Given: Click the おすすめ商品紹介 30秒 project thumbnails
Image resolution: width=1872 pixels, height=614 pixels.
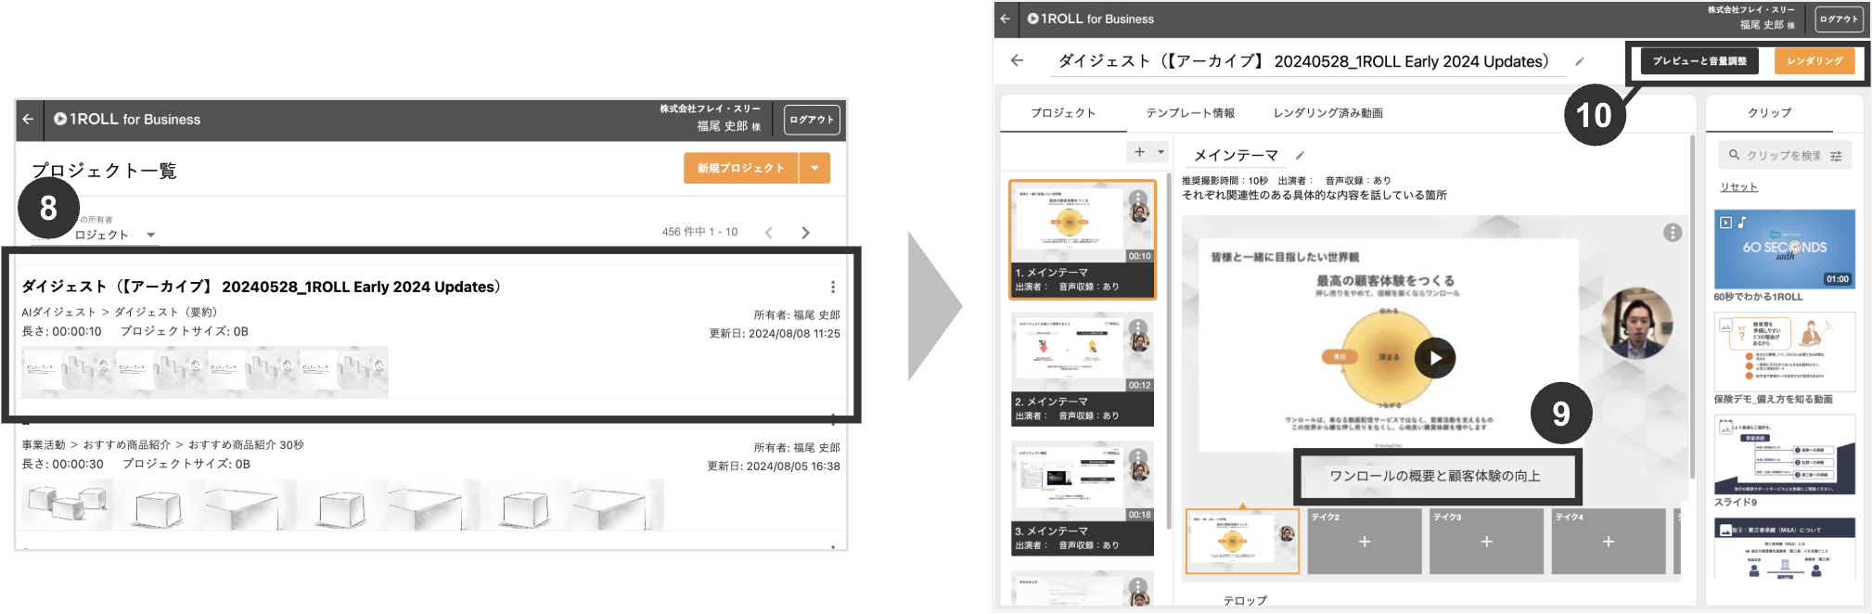Looking at the screenshot, I should click(342, 505).
